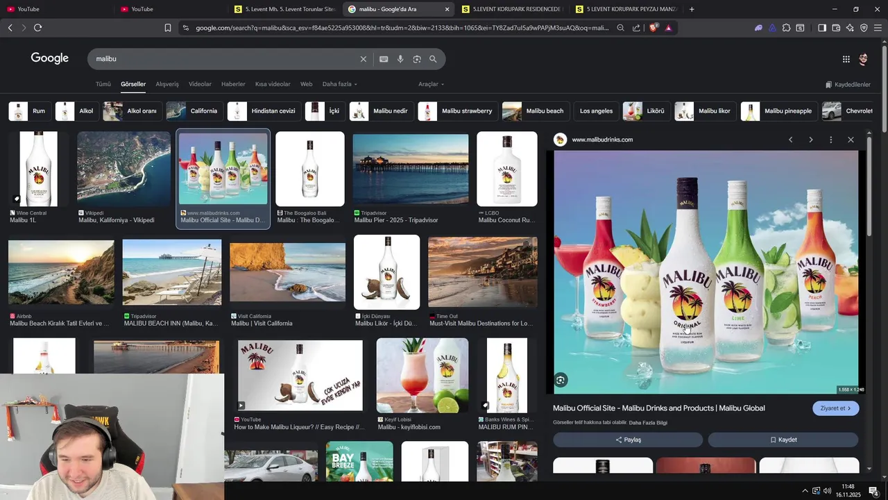Image resolution: width=888 pixels, height=500 pixels.
Task: Bookmark this page in the address bar
Action: point(167,28)
